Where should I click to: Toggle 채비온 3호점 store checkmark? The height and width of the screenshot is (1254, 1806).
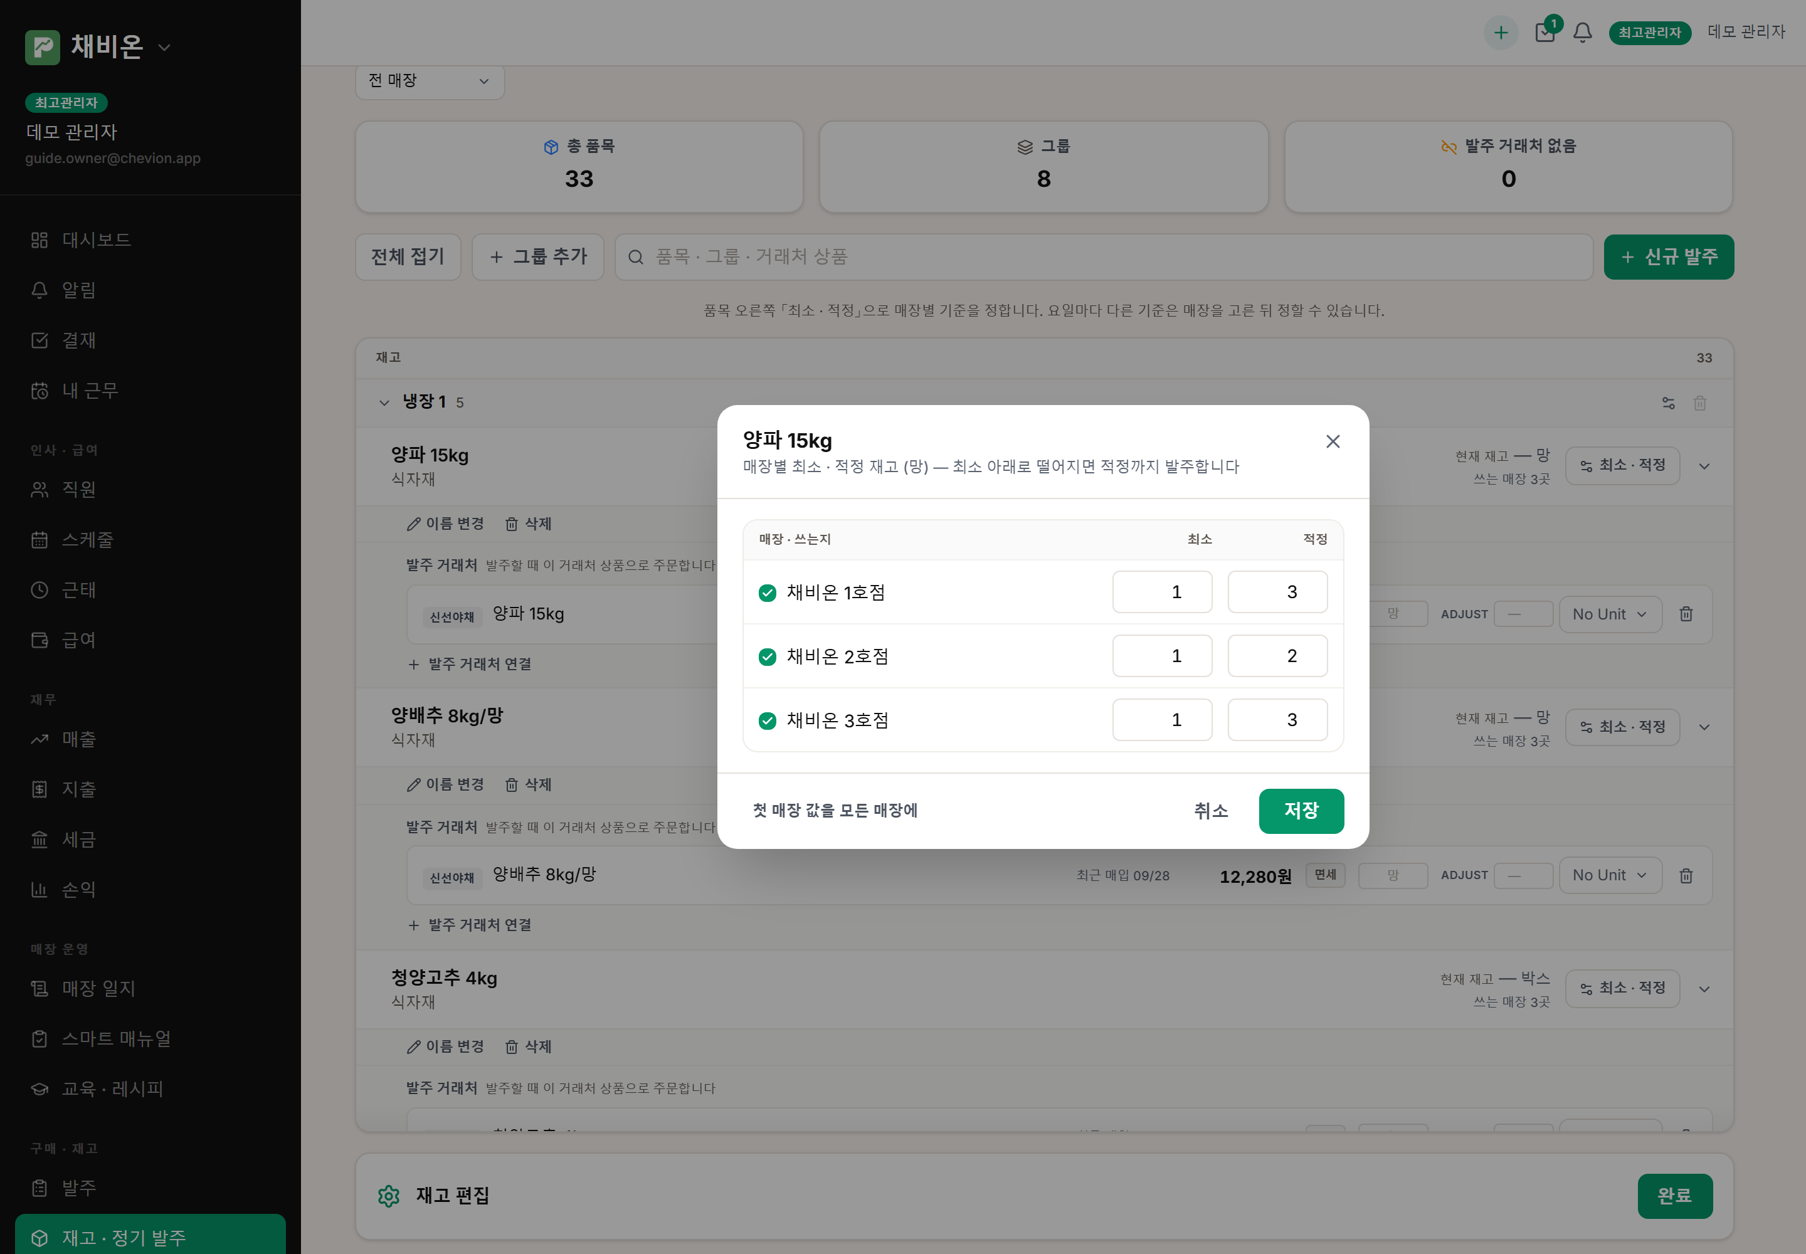click(x=767, y=721)
